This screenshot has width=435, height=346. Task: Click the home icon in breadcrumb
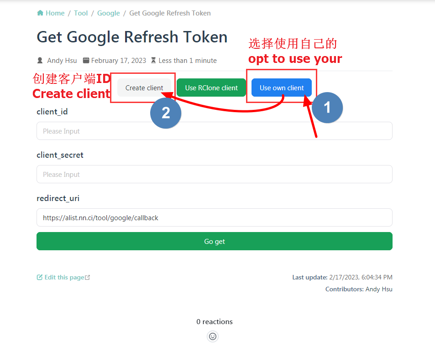(x=40, y=13)
